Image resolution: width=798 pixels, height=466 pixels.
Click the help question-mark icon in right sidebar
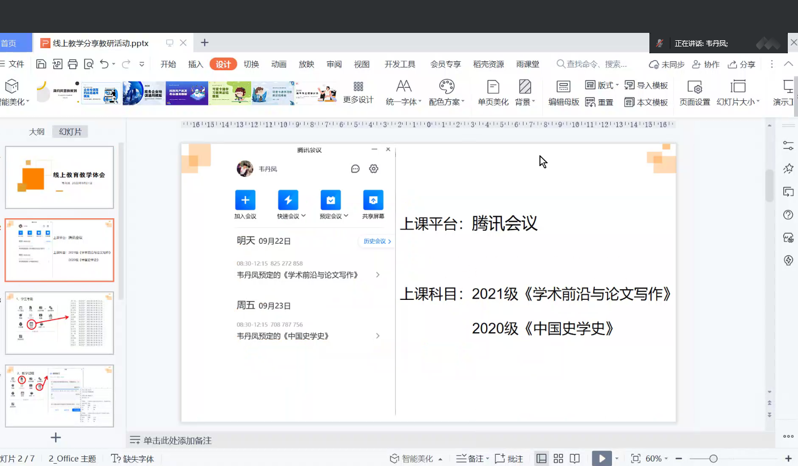[x=788, y=215]
